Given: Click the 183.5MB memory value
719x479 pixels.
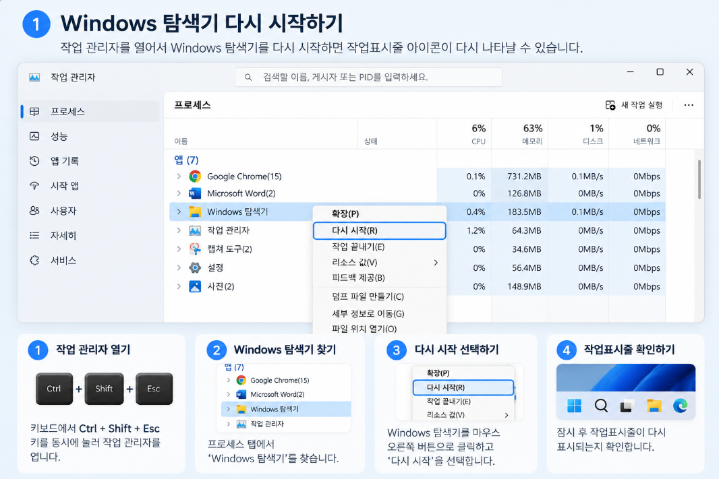Looking at the screenshot, I should [x=523, y=212].
